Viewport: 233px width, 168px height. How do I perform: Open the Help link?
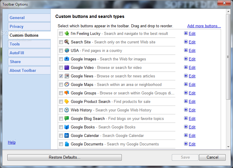point(12,142)
